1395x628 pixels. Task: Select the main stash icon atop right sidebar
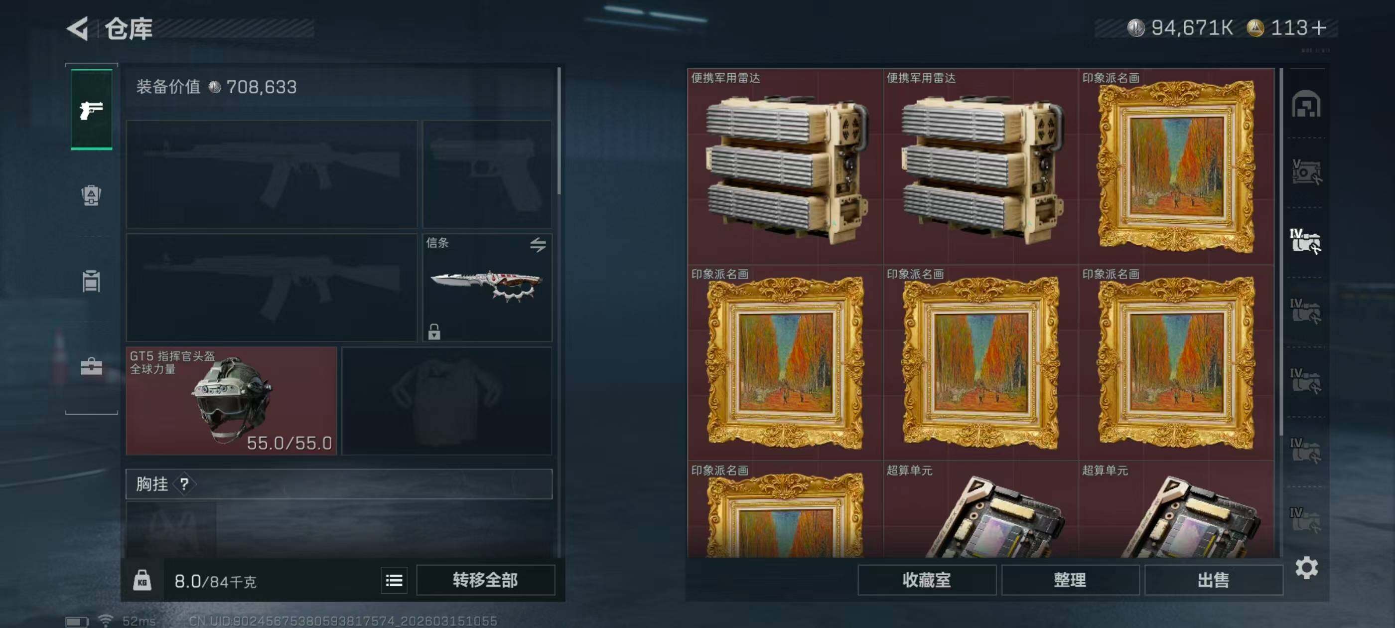pos(1306,104)
